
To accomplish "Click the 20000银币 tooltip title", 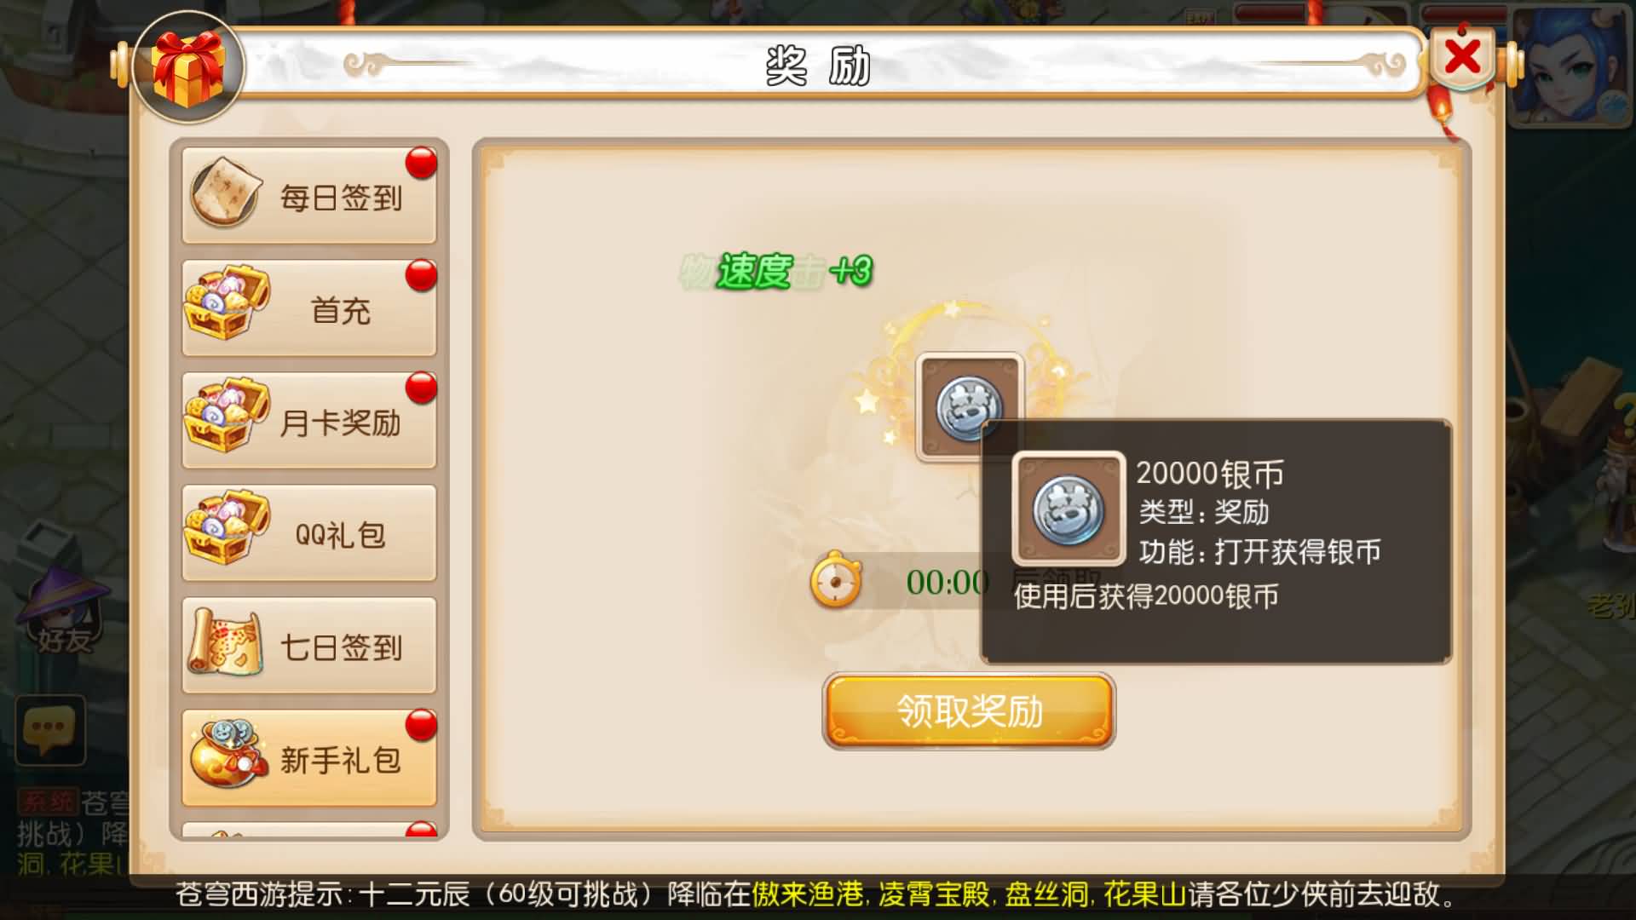I will coord(1209,474).
